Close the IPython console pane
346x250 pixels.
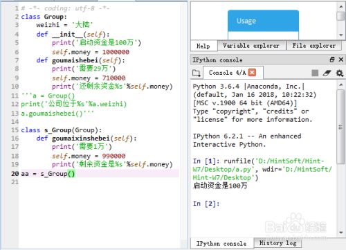pyautogui.click(x=341, y=60)
